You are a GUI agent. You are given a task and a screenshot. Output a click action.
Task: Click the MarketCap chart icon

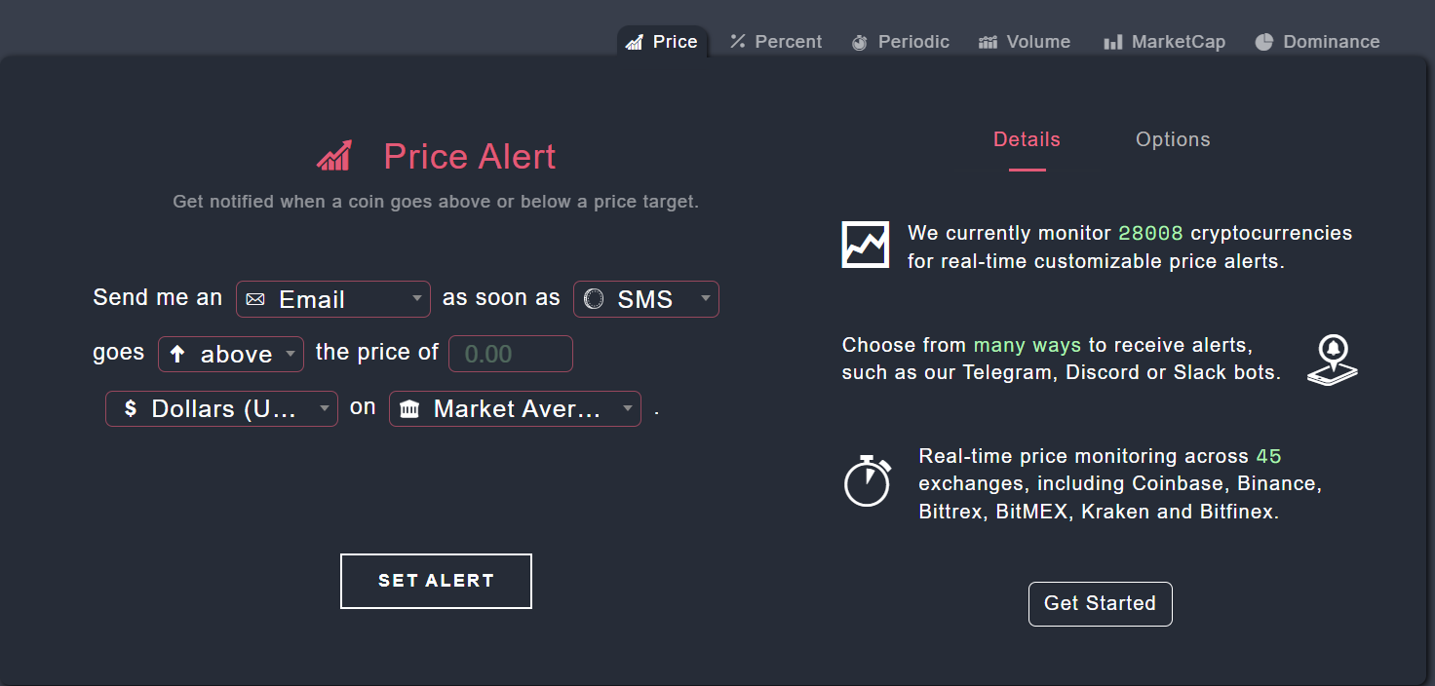click(1114, 41)
